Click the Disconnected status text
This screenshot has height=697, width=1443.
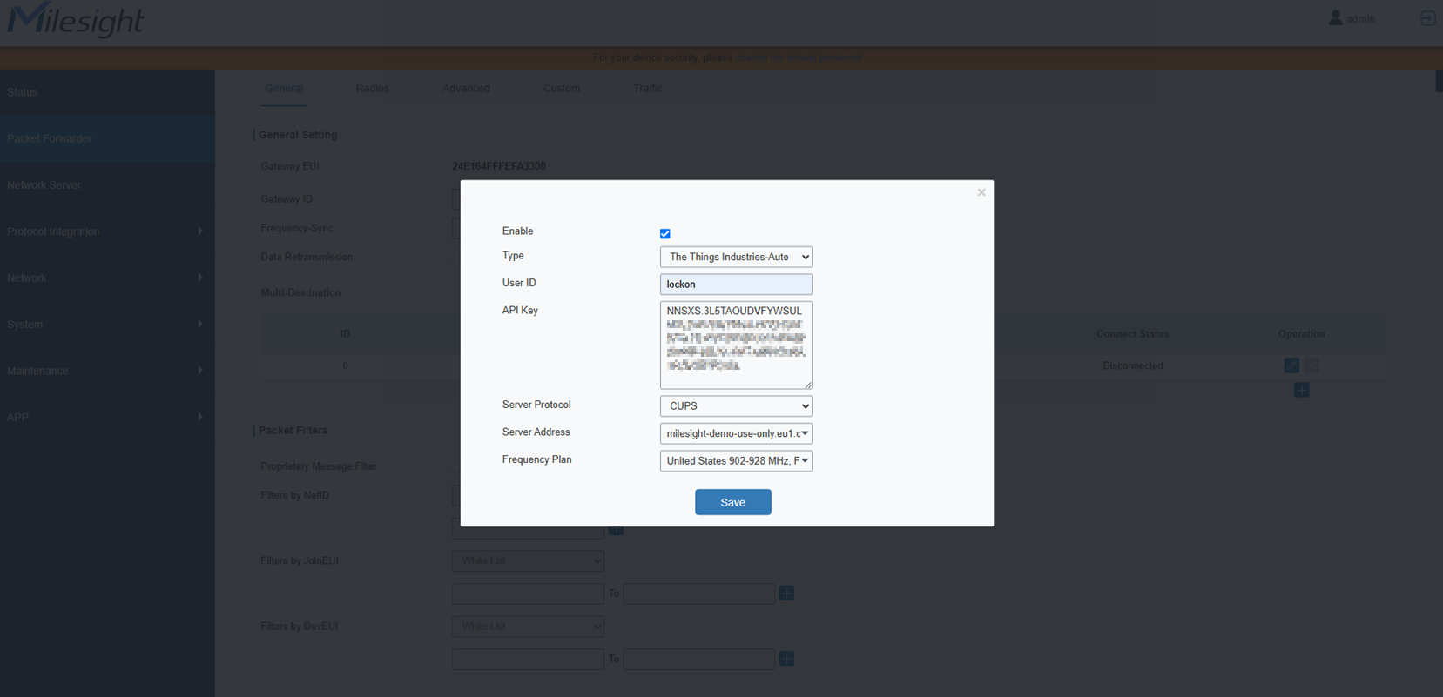[x=1133, y=366]
